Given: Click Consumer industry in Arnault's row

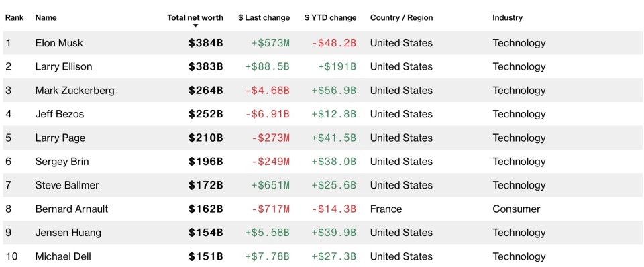Looking at the screenshot, I should tap(517, 209).
